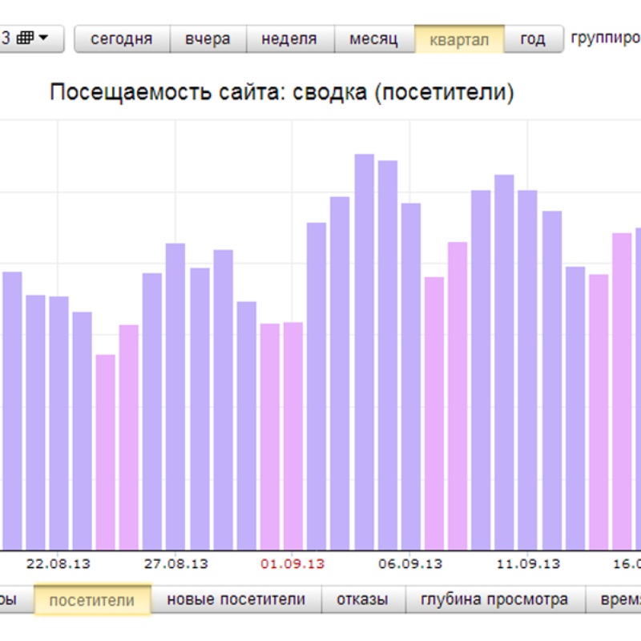Click the 06.09.13 axis date label
Screen dimensions: 641x641
pos(410,564)
